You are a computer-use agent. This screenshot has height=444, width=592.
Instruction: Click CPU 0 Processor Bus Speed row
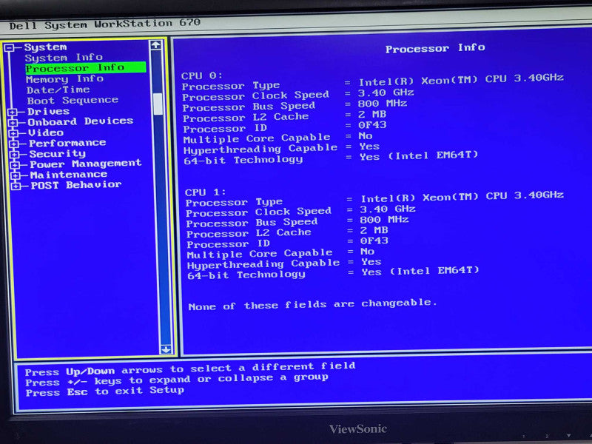[x=295, y=105]
